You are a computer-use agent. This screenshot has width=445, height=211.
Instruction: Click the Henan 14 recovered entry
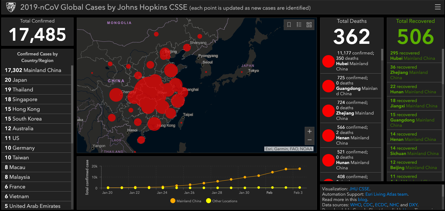coord(414,137)
